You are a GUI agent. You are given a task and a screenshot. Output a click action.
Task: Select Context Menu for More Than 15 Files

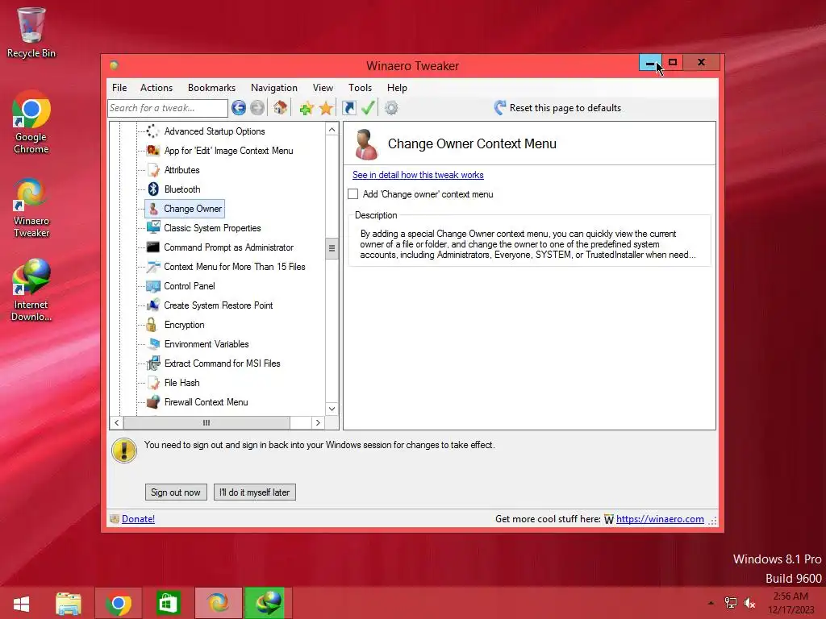pos(235,267)
